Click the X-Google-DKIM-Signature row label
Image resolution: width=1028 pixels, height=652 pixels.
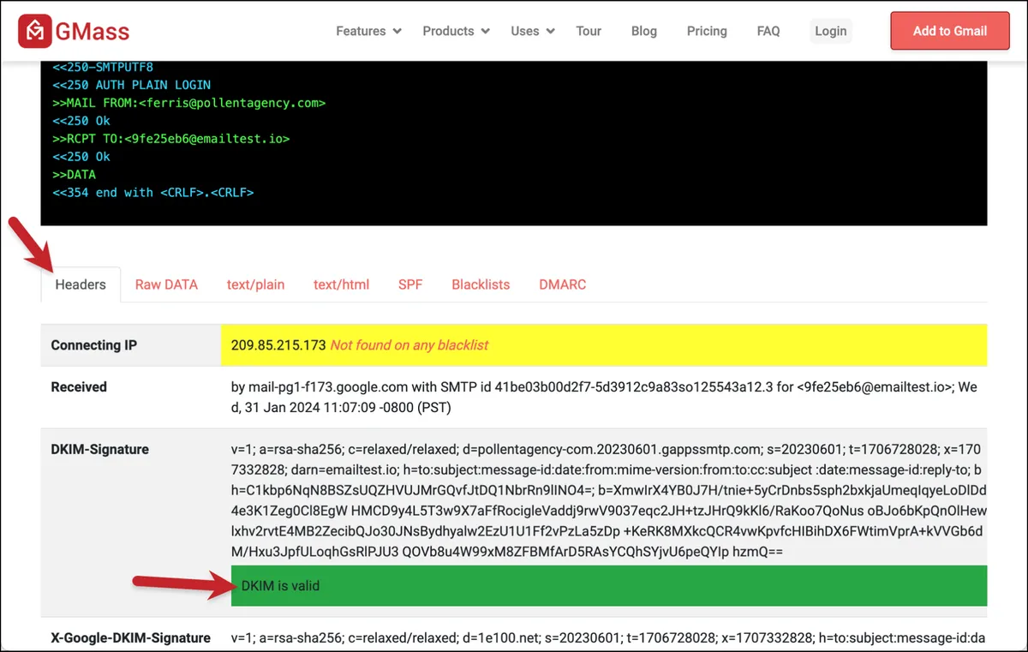(x=130, y=637)
